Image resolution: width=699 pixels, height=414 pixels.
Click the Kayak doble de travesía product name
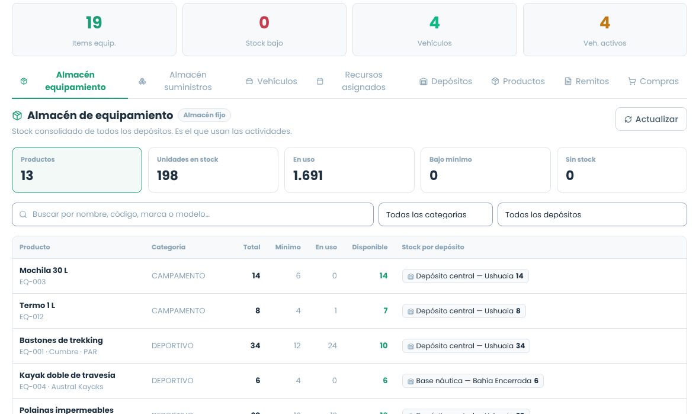[68, 376]
